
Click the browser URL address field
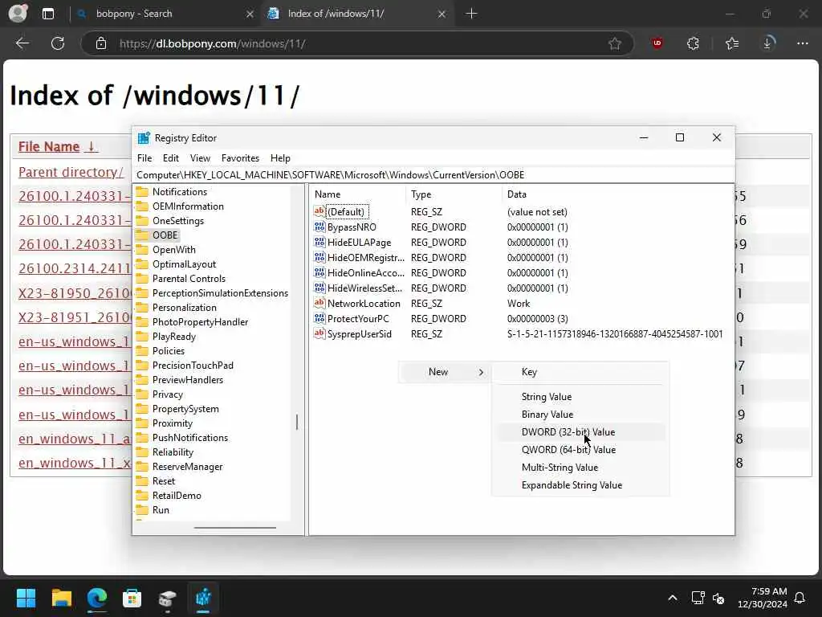tap(356, 43)
